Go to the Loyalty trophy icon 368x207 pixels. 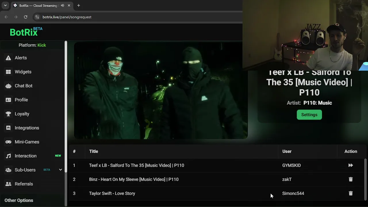point(8,114)
